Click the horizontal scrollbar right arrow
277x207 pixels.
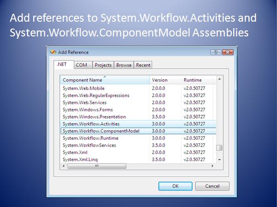[x=212, y=166]
